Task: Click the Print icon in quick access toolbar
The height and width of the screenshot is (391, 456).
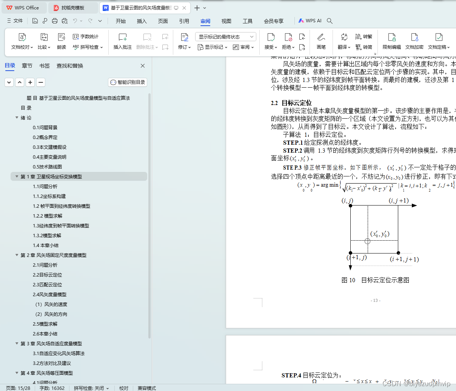Action: 55,21
